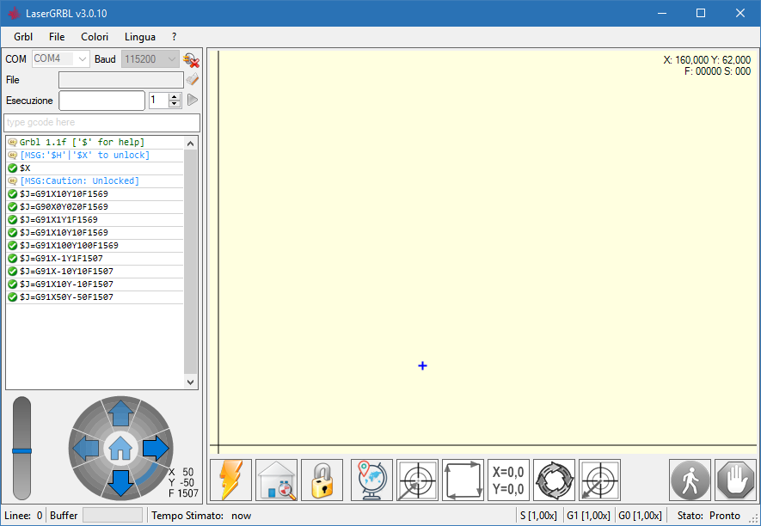Screen dimensions: 761x526
Task: Click the Buffer progress bar
Action: point(113,516)
